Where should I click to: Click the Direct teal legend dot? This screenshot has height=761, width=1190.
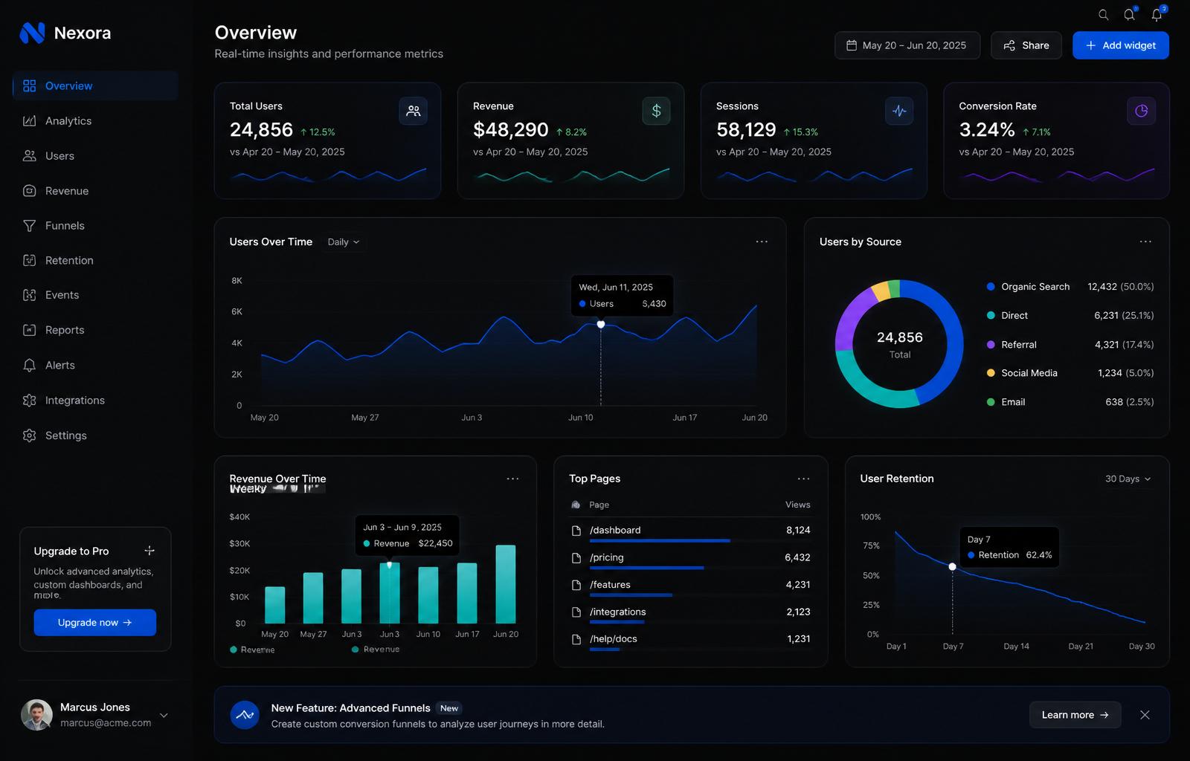991,316
